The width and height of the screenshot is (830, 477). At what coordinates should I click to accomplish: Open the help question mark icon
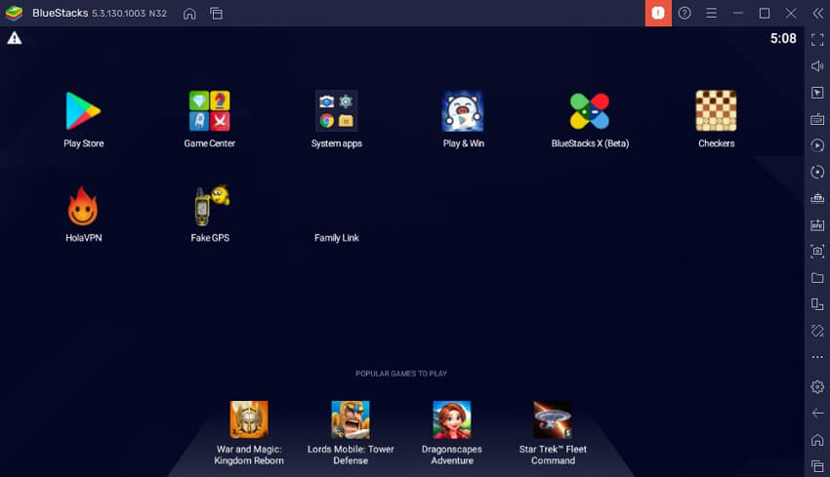[685, 14]
